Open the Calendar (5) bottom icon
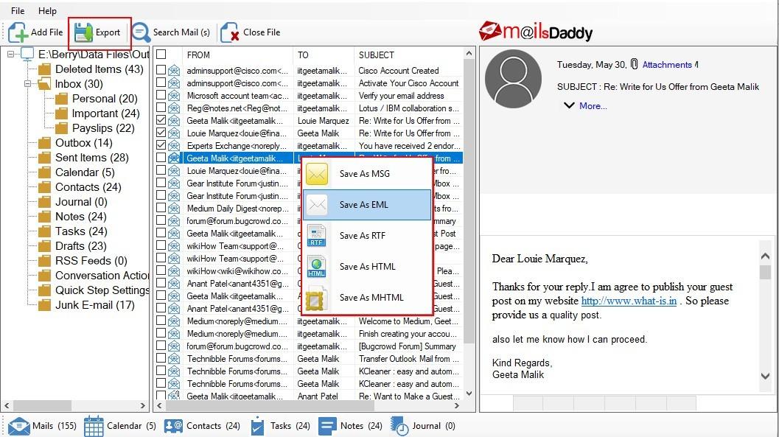779x437 pixels. tap(94, 426)
